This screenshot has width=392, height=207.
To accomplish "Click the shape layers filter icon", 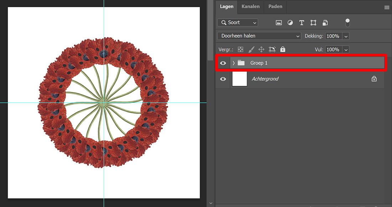I will coord(313,22).
